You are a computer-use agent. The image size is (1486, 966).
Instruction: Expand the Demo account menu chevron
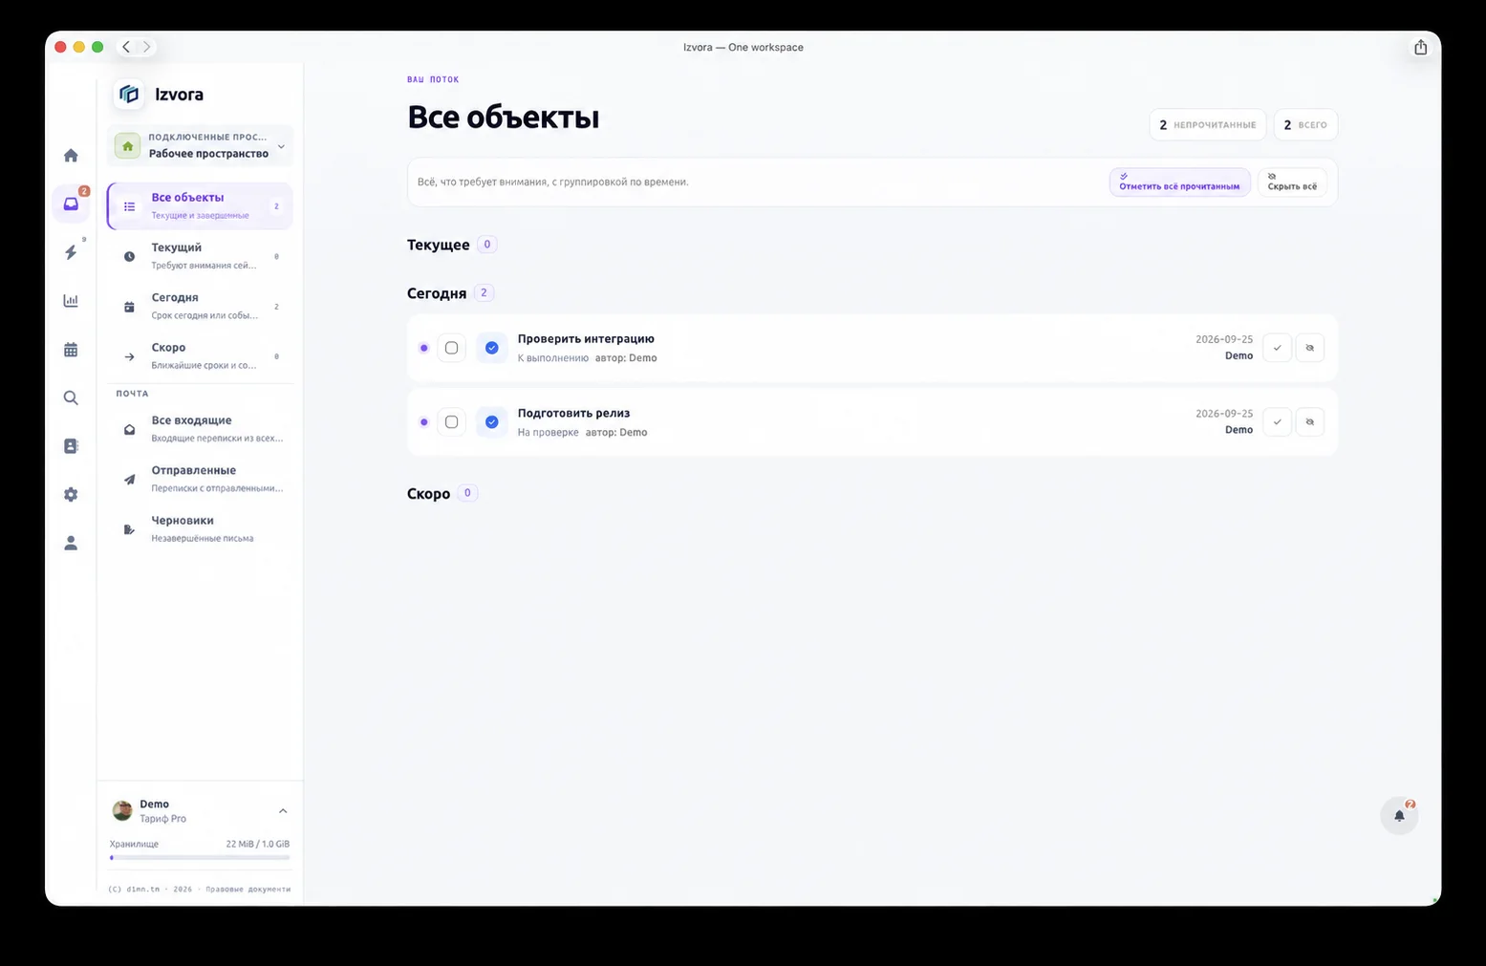click(283, 811)
